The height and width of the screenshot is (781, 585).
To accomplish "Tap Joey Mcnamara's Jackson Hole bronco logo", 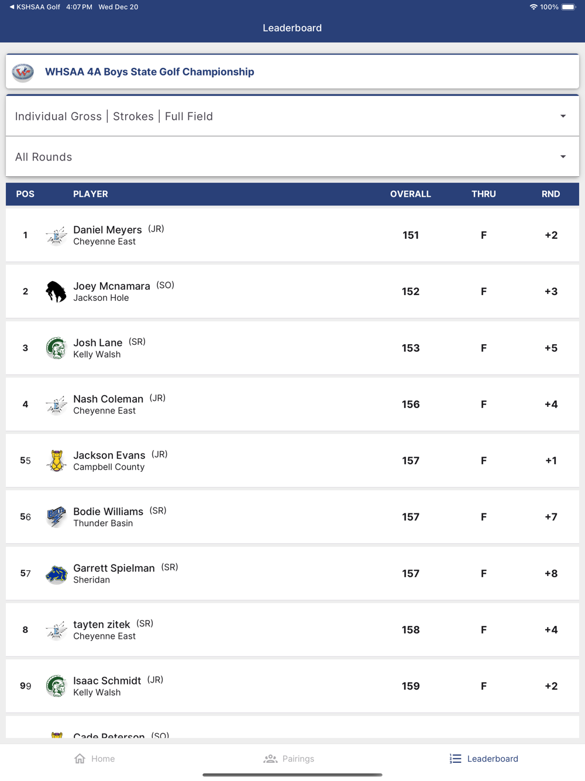I will [x=56, y=292].
